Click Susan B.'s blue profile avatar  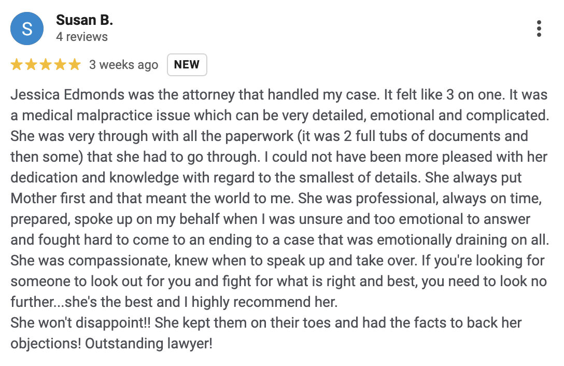[27, 29]
